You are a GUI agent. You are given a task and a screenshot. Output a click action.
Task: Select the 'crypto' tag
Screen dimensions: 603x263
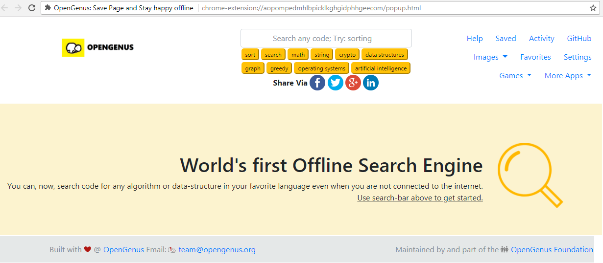point(347,55)
